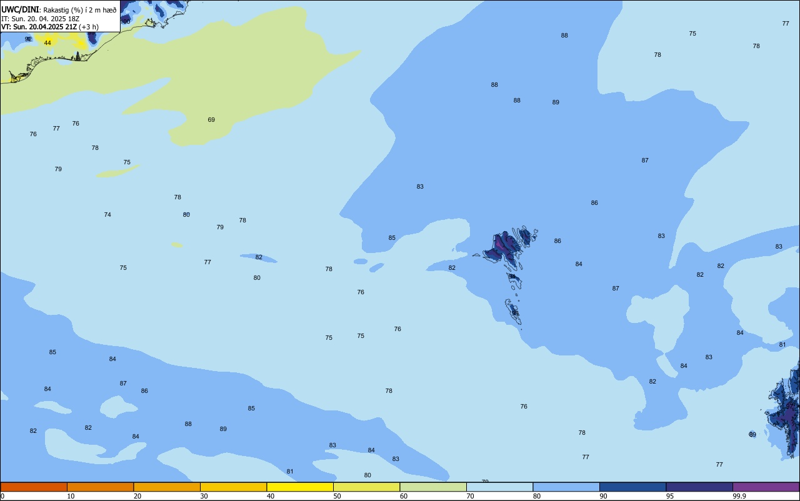
Task: Click the legend tick label 99.9
Action: pos(739,496)
